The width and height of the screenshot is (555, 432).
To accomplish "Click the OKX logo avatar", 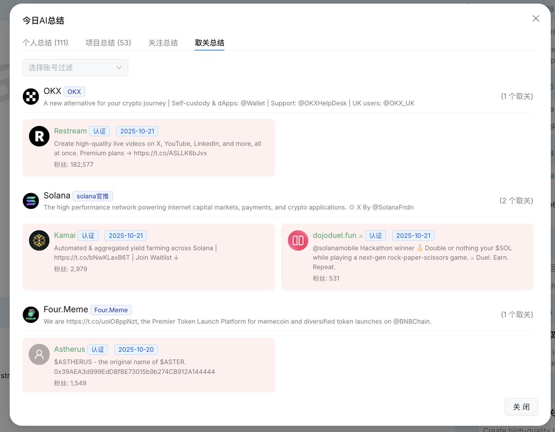I will pos(31,96).
